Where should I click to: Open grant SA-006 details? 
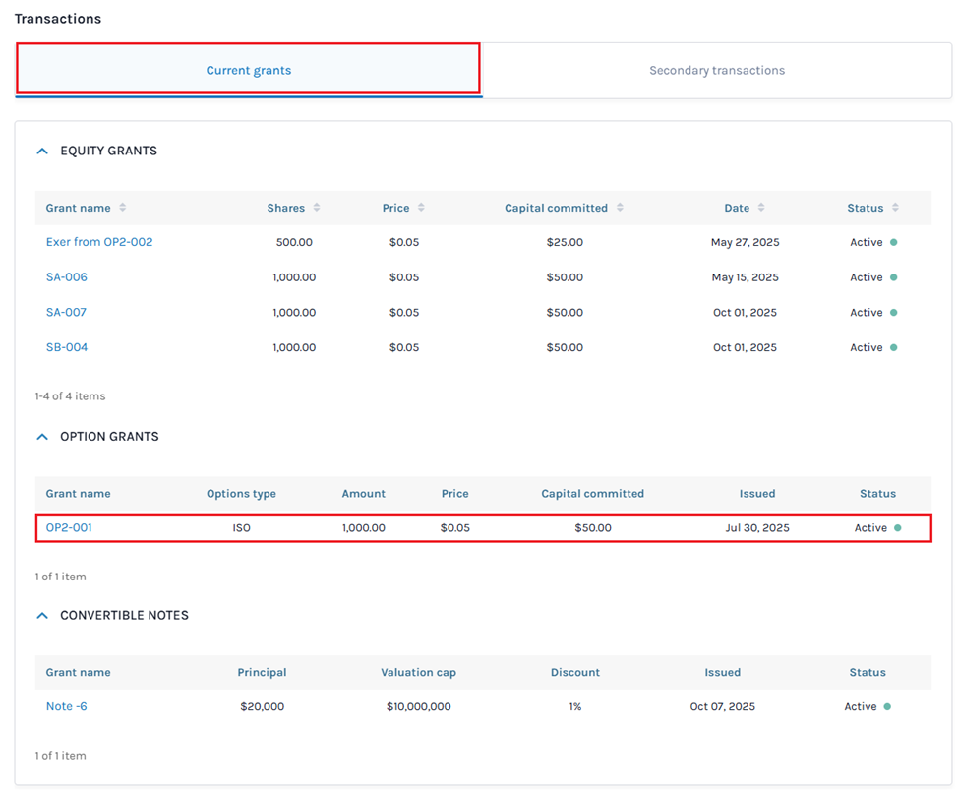coord(67,277)
